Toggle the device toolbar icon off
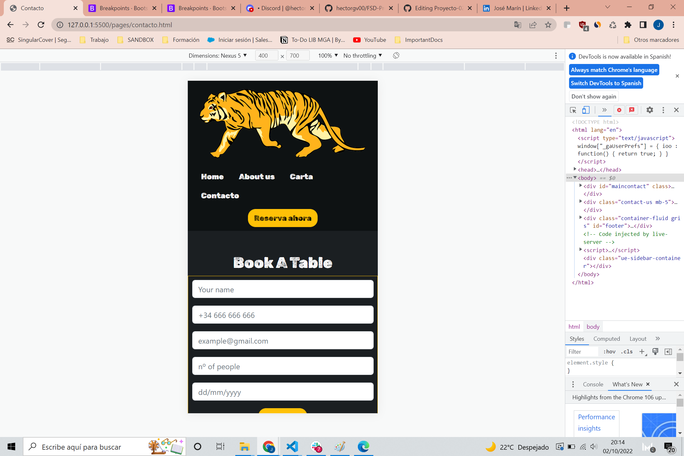The width and height of the screenshot is (684, 456). [x=586, y=110]
